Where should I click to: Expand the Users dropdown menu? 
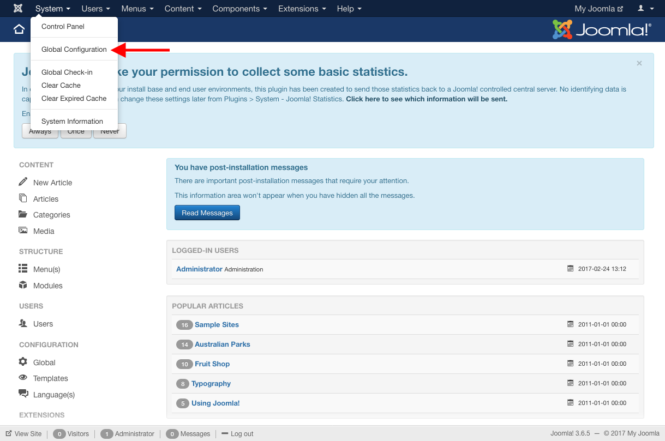tap(95, 9)
